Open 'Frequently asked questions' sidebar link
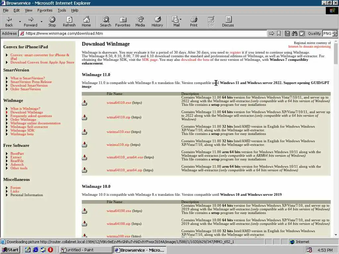This screenshot has height=254, width=339. click(31, 116)
